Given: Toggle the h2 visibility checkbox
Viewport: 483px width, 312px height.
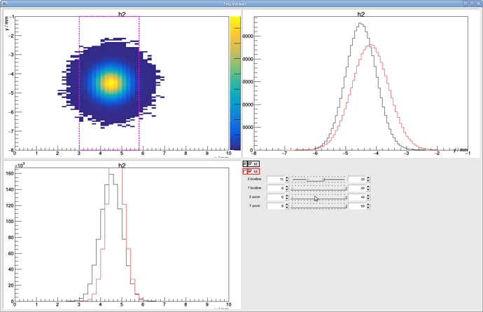Looking at the screenshot, I should (250, 163).
